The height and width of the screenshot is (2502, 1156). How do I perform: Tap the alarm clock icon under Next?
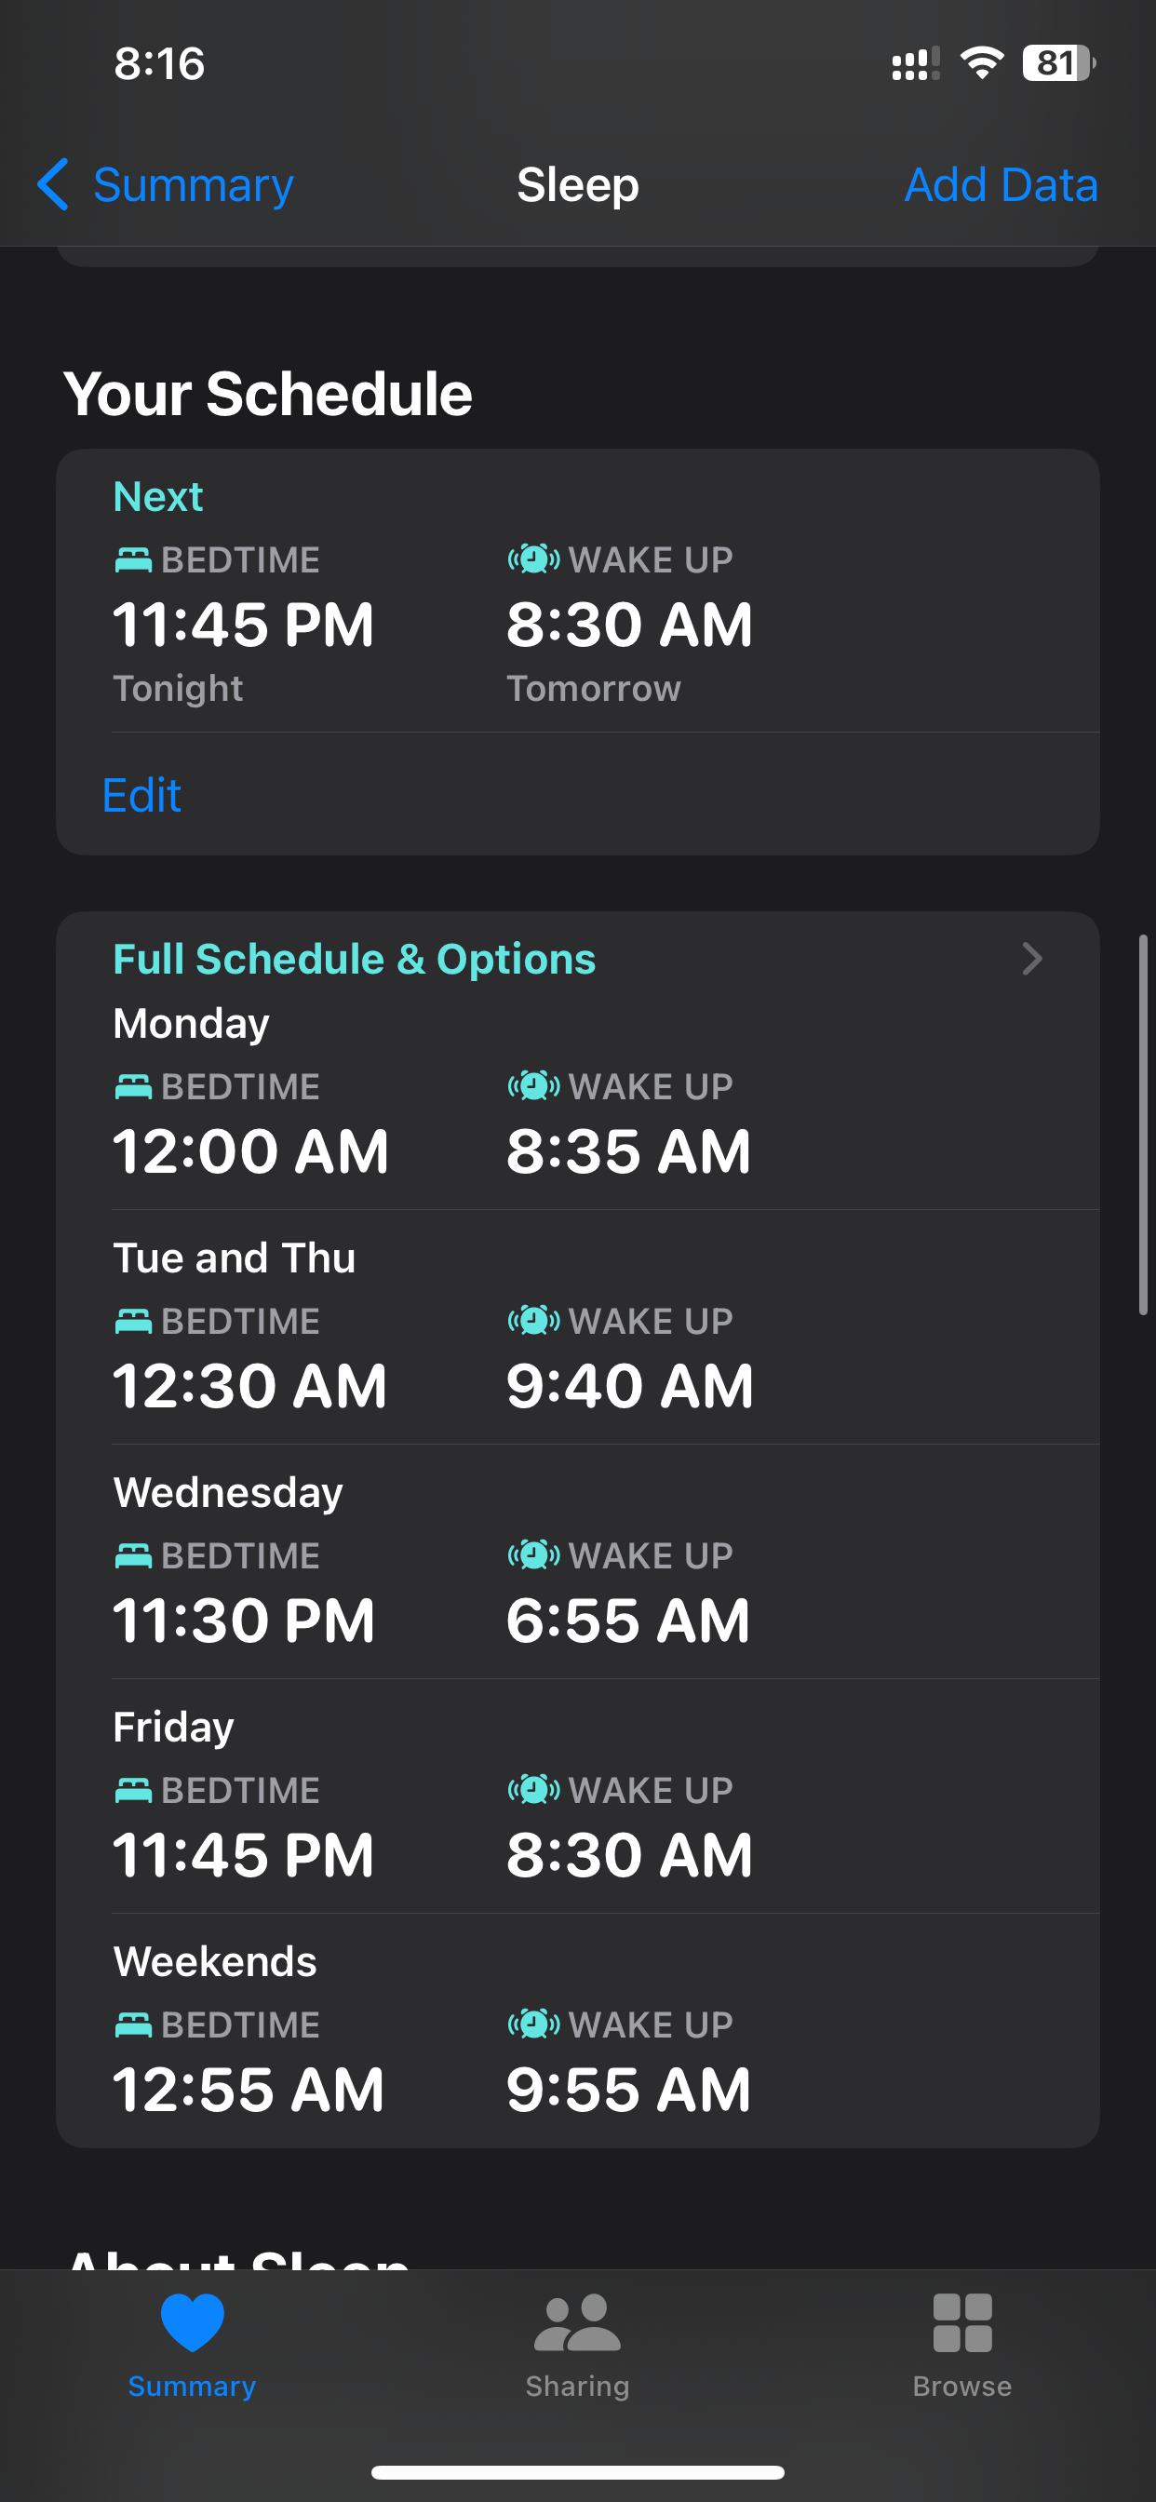coord(533,559)
